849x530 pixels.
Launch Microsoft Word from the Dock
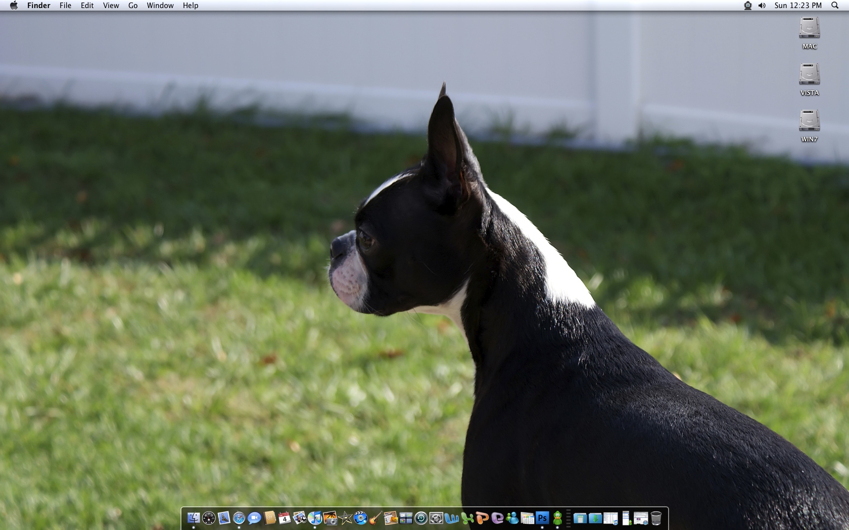[x=451, y=518]
